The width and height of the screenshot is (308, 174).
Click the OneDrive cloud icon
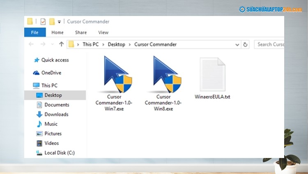click(36, 73)
